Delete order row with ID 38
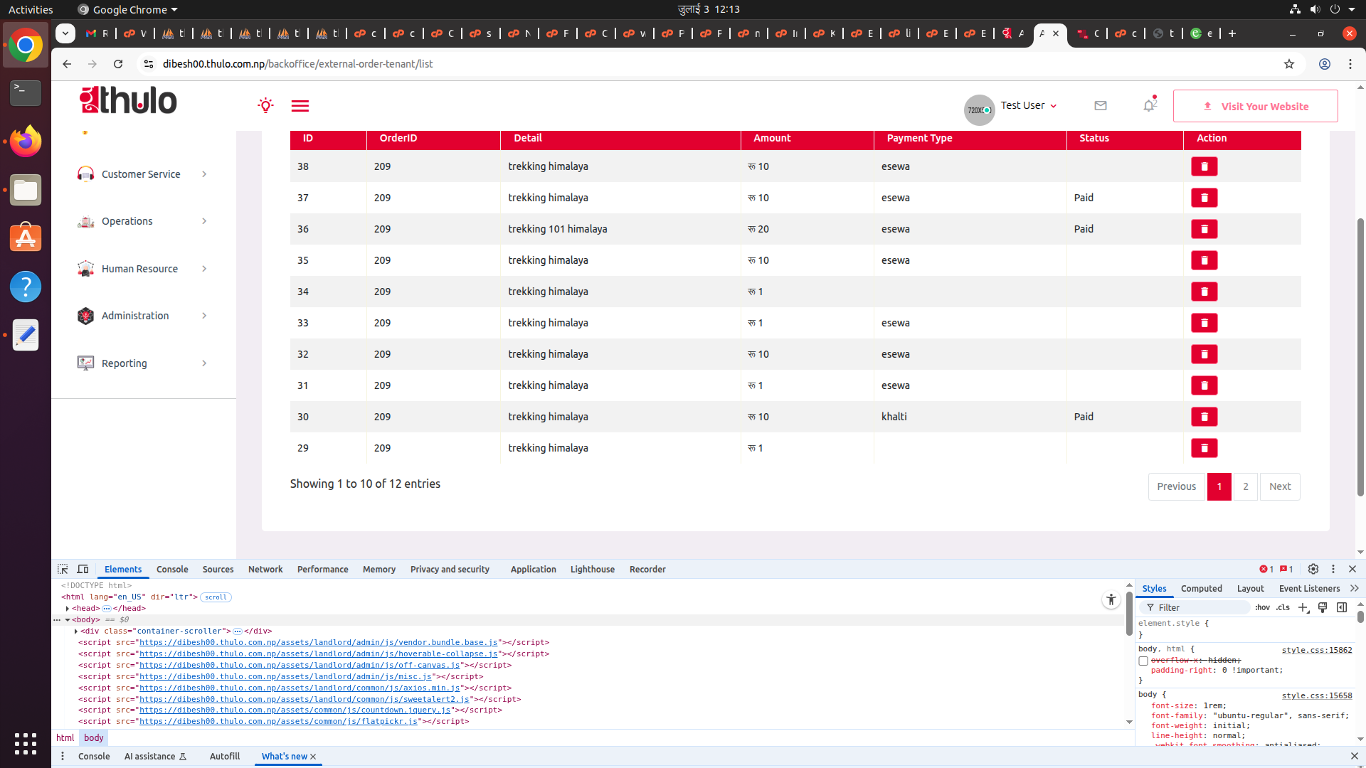Image resolution: width=1366 pixels, height=768 pixels. click(1204, 166)
